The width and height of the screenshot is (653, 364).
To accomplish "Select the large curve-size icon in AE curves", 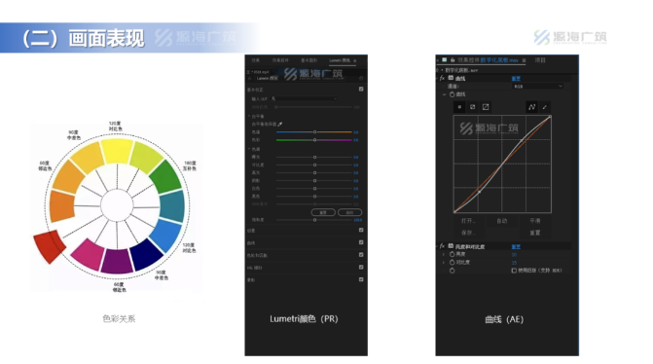I will coord(486,107).
